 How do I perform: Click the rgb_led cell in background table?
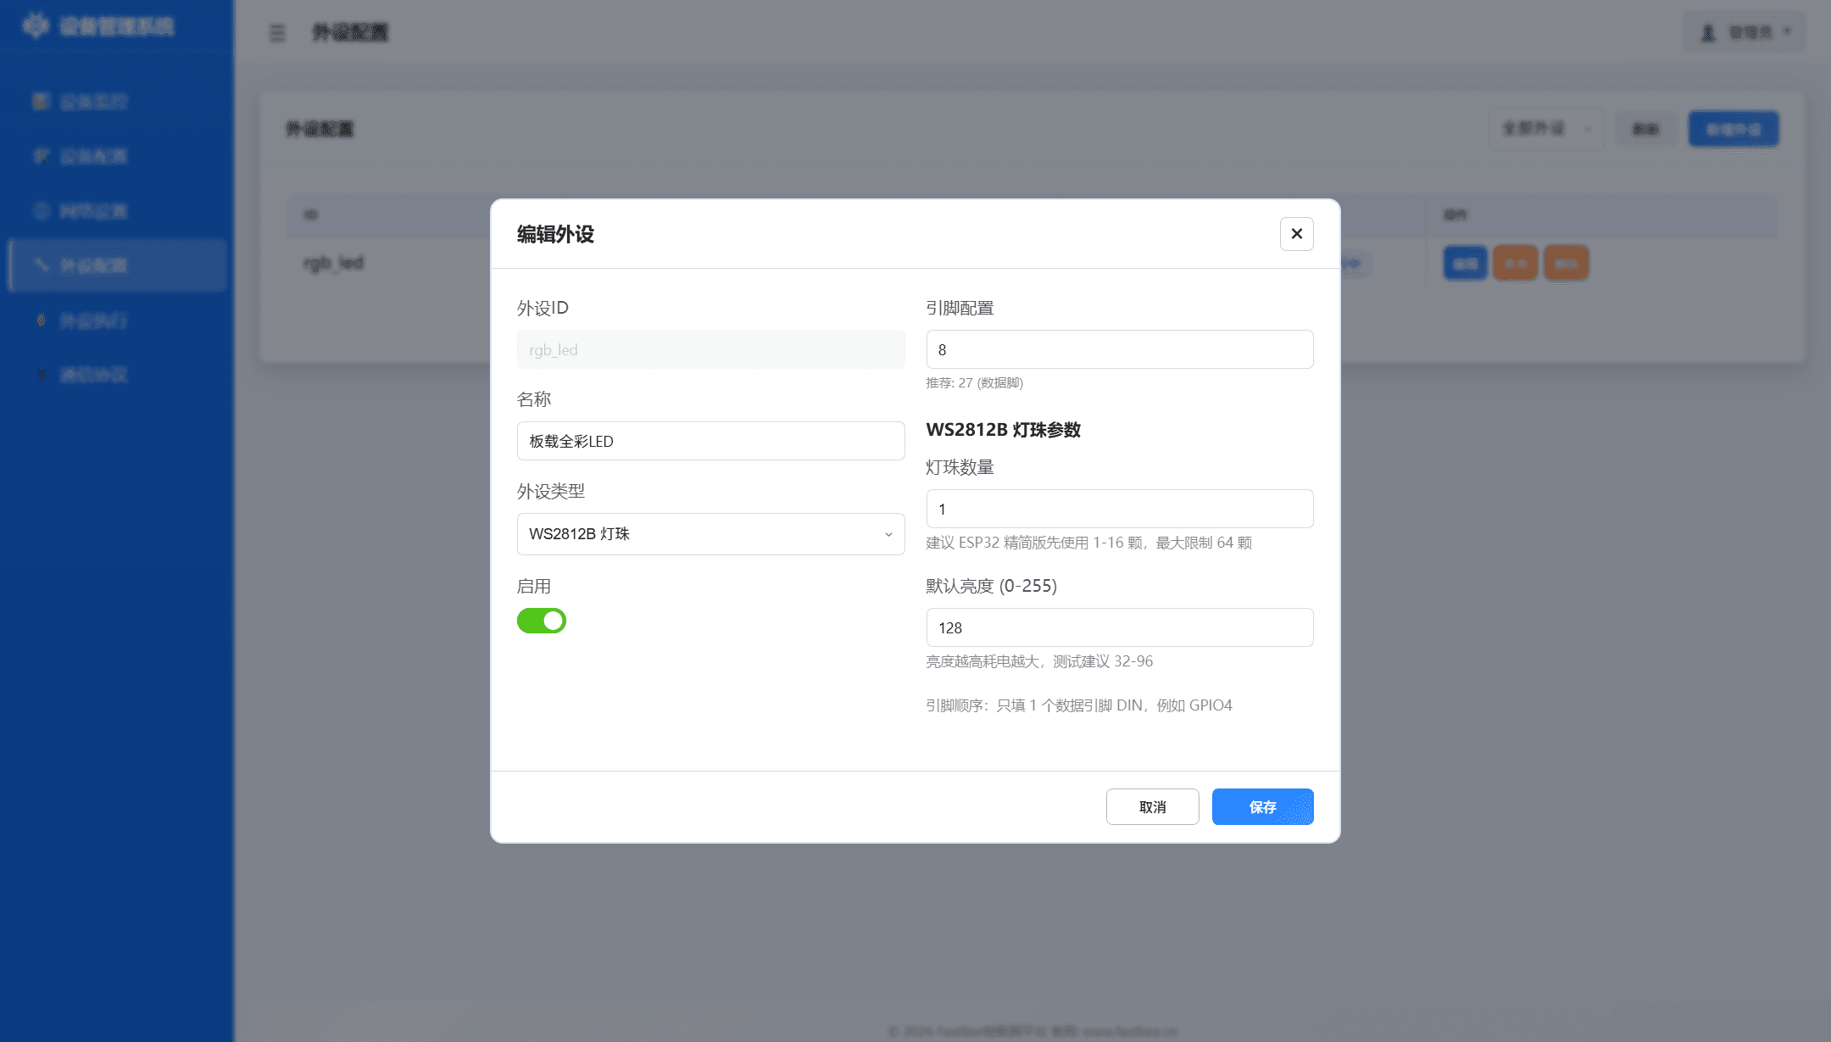pyautogui.click(x=333, y=263)
